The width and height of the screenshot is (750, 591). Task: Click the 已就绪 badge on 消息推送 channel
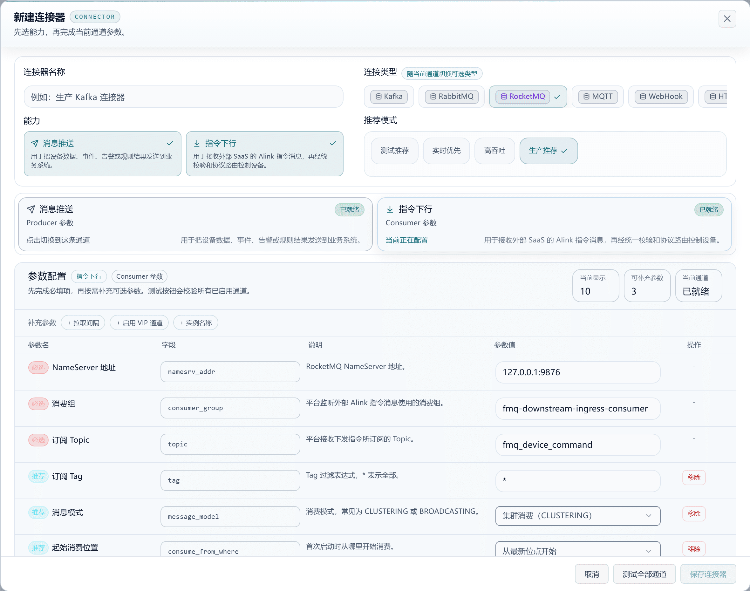349,210
